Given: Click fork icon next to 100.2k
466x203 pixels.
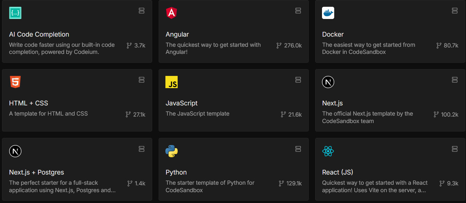Looking at the screenshot, I should (x=436, y=115).
